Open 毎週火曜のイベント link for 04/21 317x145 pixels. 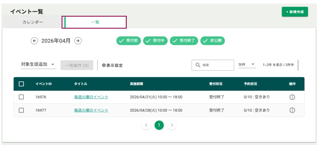91,97
